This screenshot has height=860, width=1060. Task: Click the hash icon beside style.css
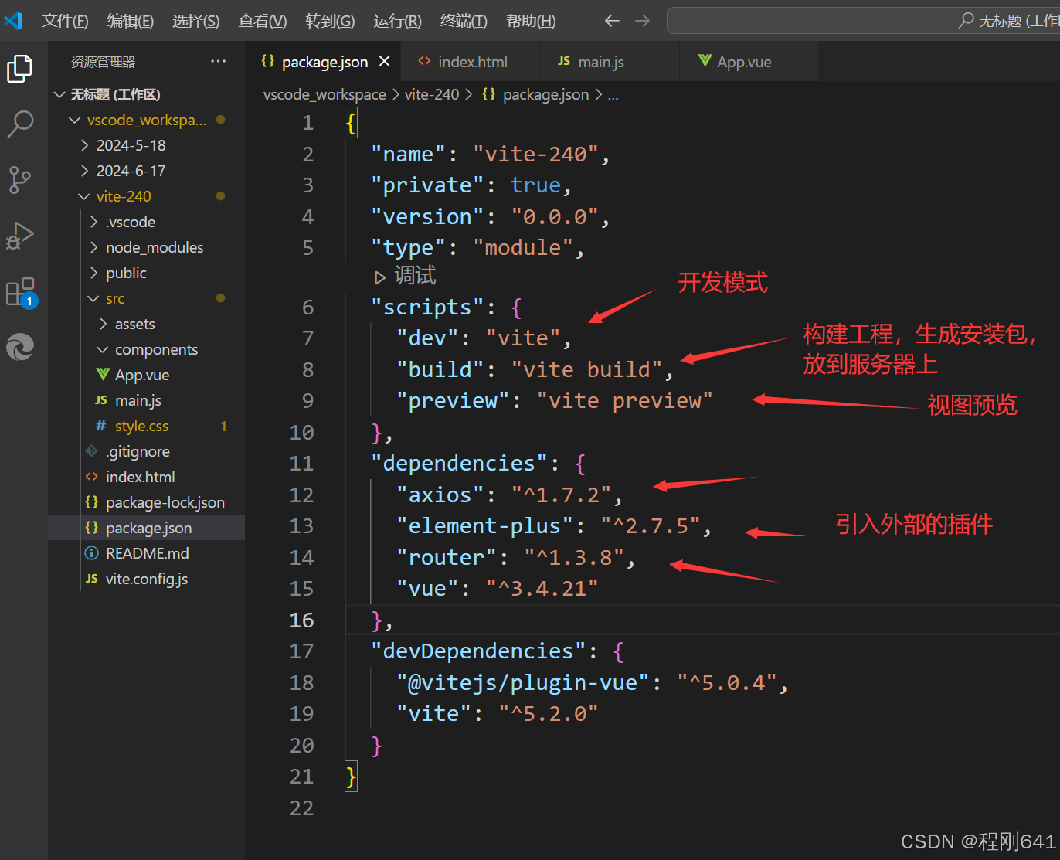tap(100, 426)
